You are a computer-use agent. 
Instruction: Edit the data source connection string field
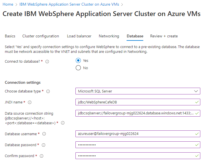(x=138, y=113)
